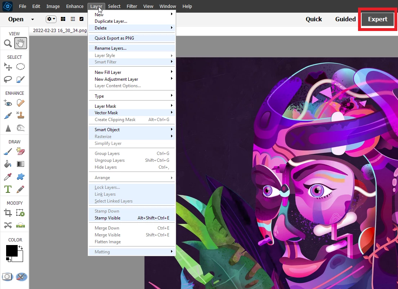This screenshot has width=398, height=289.
Task: Select the Lasso tool
Action: pyautogui.click(x=8, y=79)
